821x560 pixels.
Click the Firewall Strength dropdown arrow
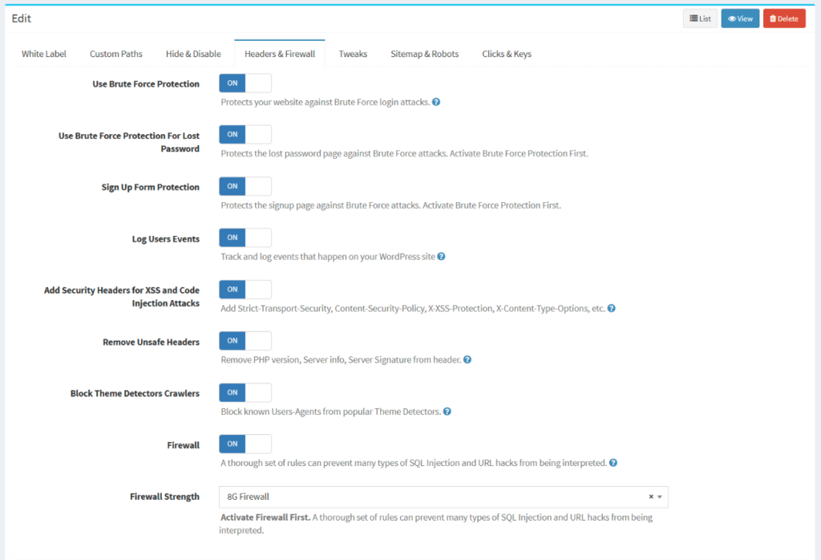coord(660,497)
